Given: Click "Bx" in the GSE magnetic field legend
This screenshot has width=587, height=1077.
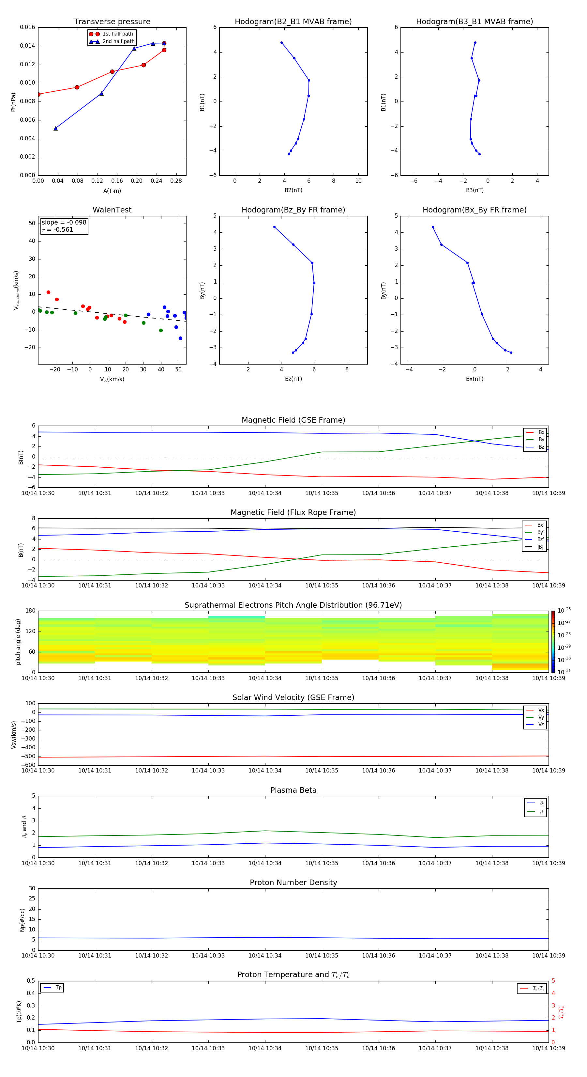Looking at the screenshot, I should click(x=541, y=433).
